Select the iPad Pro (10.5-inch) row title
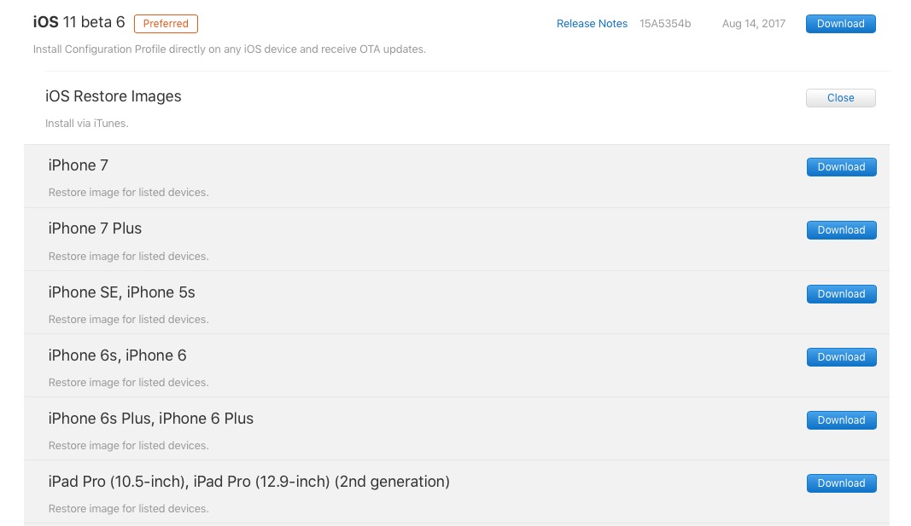The height and width of the screenshot is (526, 911). pos(248,482)
